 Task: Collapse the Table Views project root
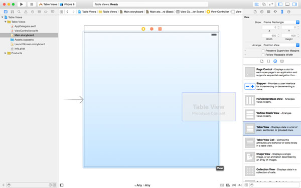(3, 17)
